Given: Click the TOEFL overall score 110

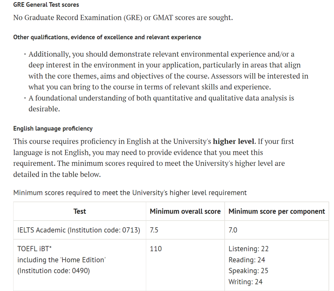Looking at the screenshot, I should tap(156, 249).
